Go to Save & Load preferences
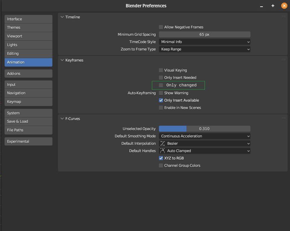 (28, 121)
